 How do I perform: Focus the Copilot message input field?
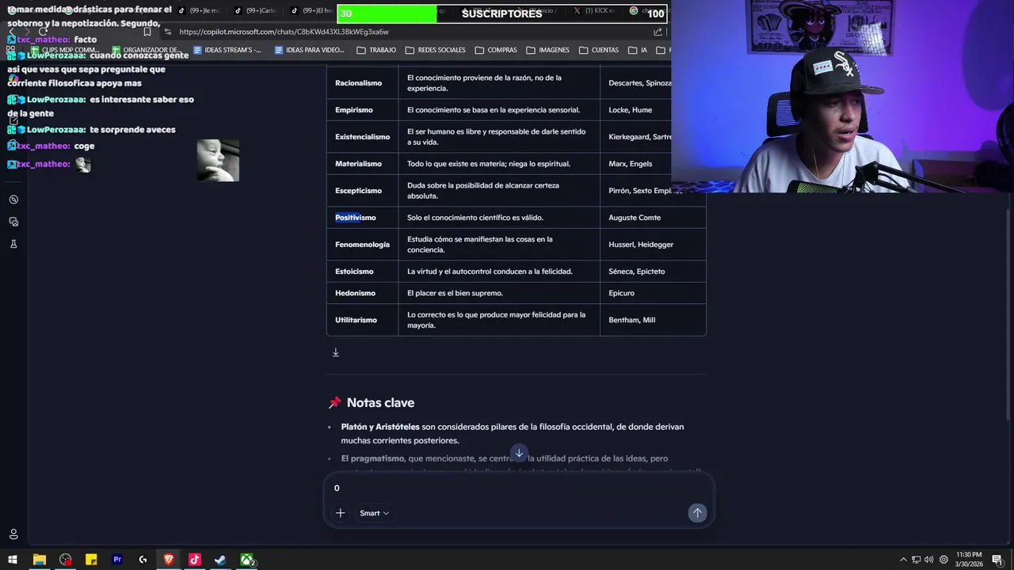tap(519, 488)
